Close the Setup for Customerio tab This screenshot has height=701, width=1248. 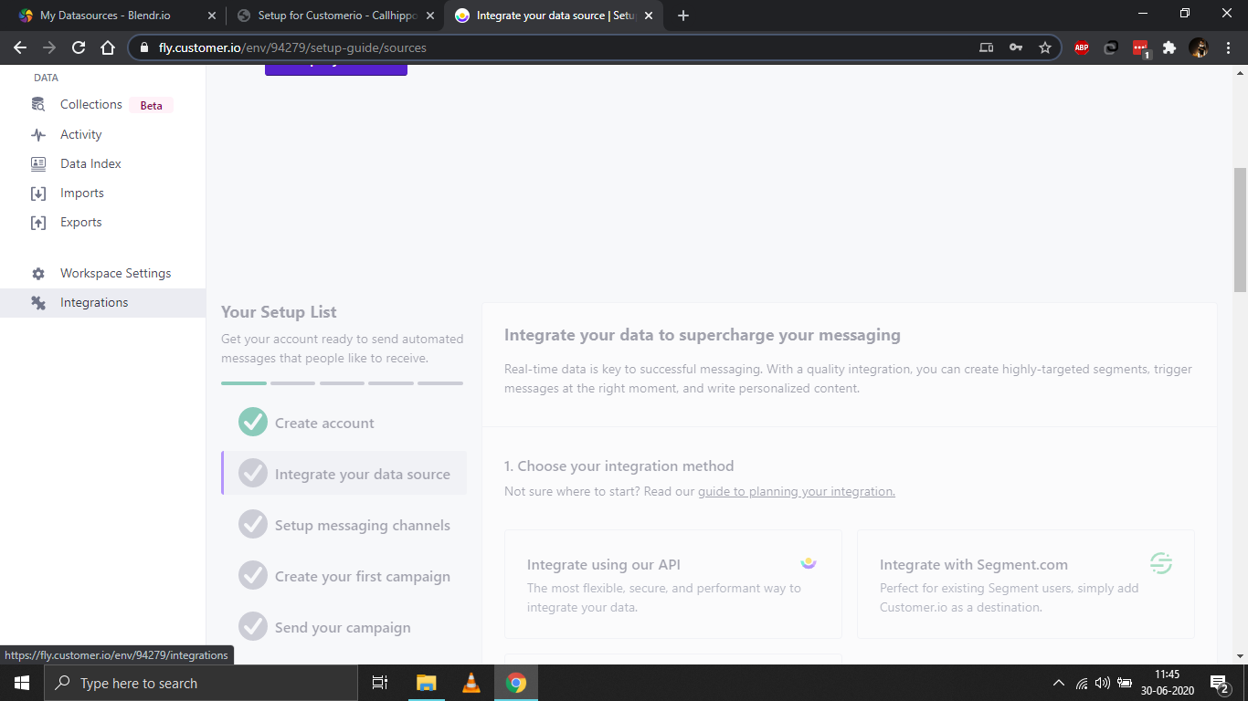430,16
